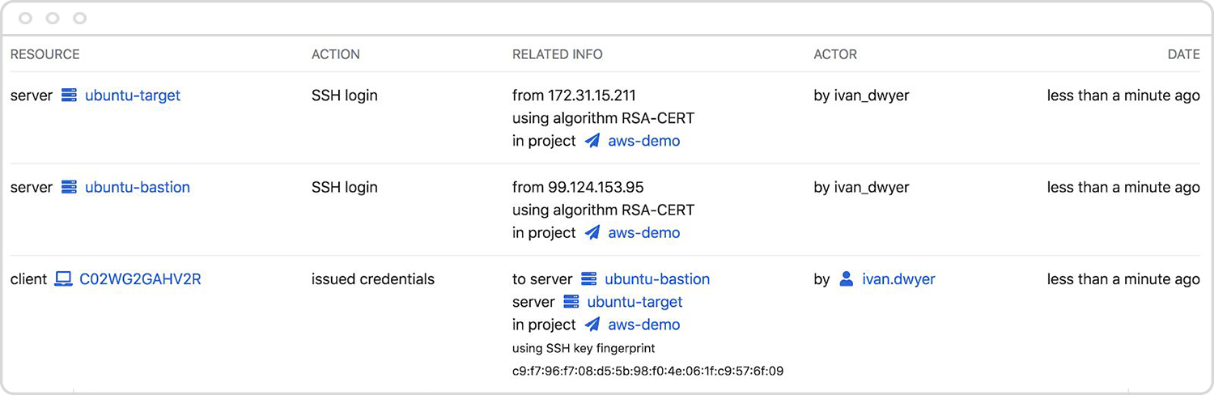Click the ACTOR column header
The width and height of the screenshot is (1214, 395).
[x=835, y=54]
